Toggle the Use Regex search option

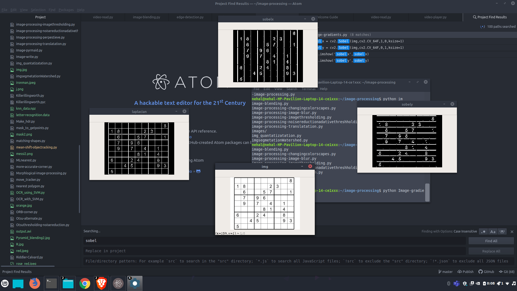pyautogui.click(x=484, y=232)
